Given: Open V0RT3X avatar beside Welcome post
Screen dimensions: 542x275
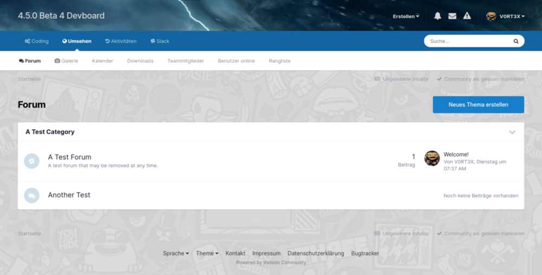Looking at the screenshot, I should (x=432, y=158).
